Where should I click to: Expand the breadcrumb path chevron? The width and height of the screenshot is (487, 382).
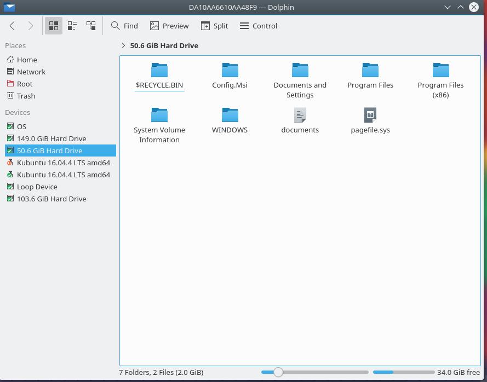tap(123, 45)
